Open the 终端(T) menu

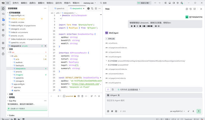pyautogui.click(x=67, y=3)
